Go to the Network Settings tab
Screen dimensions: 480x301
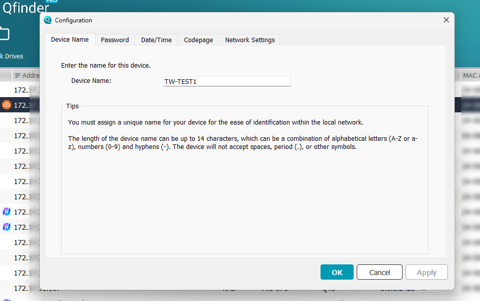pyautogui.click(x=250, y=40)
